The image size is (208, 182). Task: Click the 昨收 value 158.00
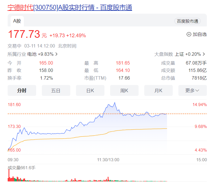(x=46, y=71)
